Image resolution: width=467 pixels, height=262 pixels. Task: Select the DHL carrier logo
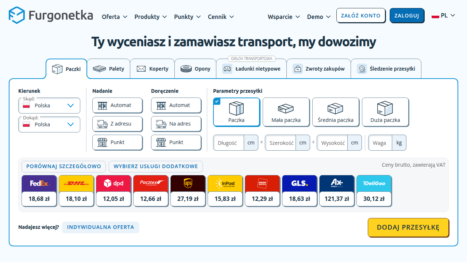coord(77,183)
